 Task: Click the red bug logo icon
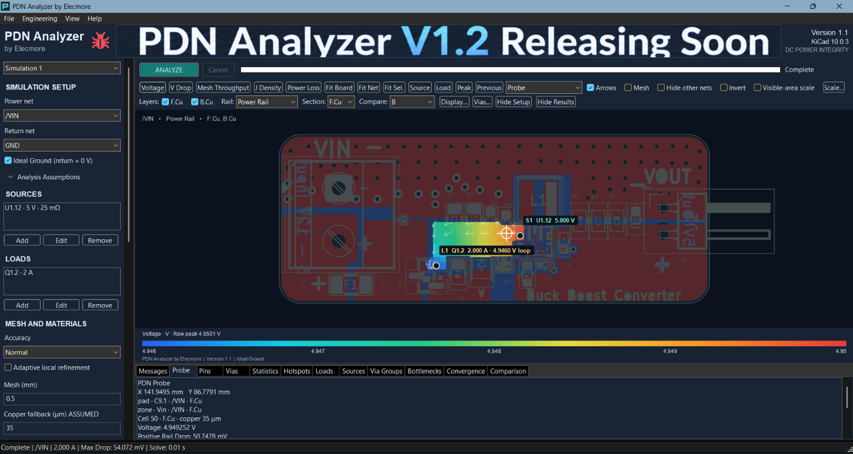coord(101,41)
